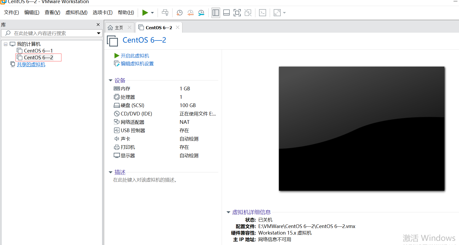Click the 打印机 printer device icon
Screen dimensions: 459x245
pos(117,147)
